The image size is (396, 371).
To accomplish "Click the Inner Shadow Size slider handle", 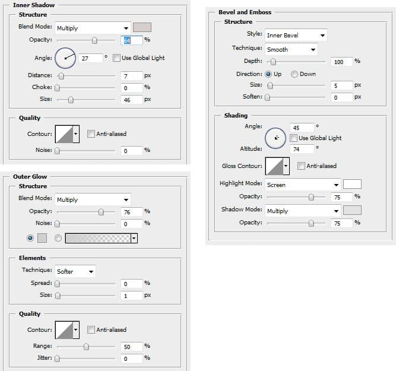I will [71, 100].
